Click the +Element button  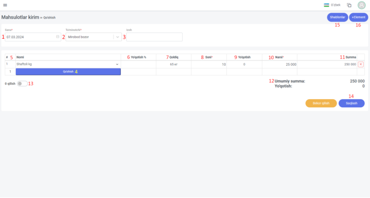click(x=358, y=17)
